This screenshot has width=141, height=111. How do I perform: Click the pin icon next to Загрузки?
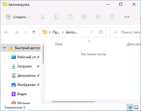tap(38, 66)
